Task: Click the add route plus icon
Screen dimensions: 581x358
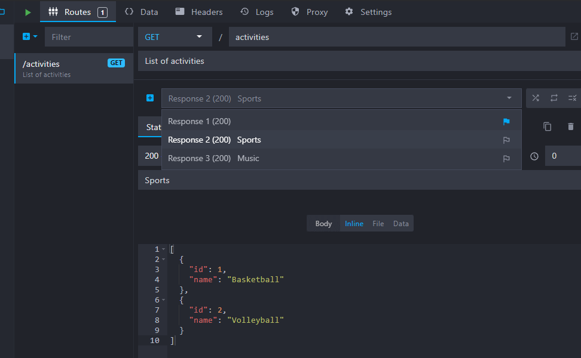Action: (x=26, y=37)
